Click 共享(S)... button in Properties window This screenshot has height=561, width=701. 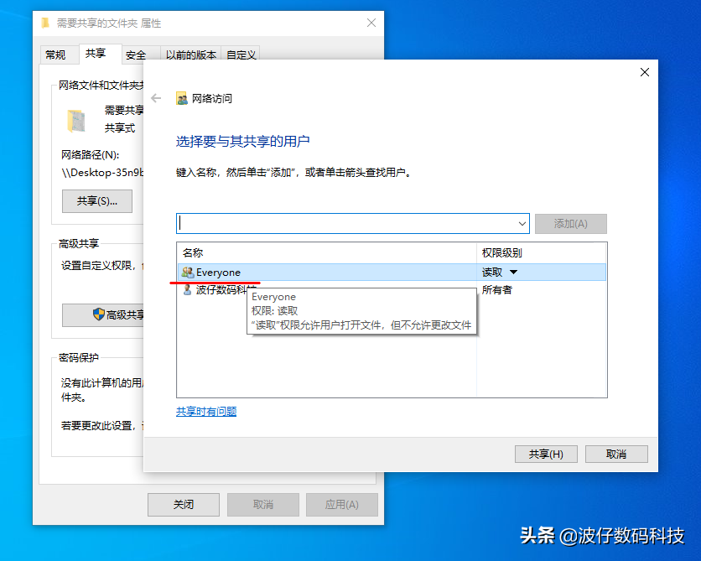(97, 200)
